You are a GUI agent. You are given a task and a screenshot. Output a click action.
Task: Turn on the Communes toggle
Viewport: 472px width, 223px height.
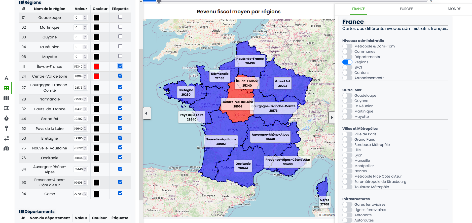[347, 51]
